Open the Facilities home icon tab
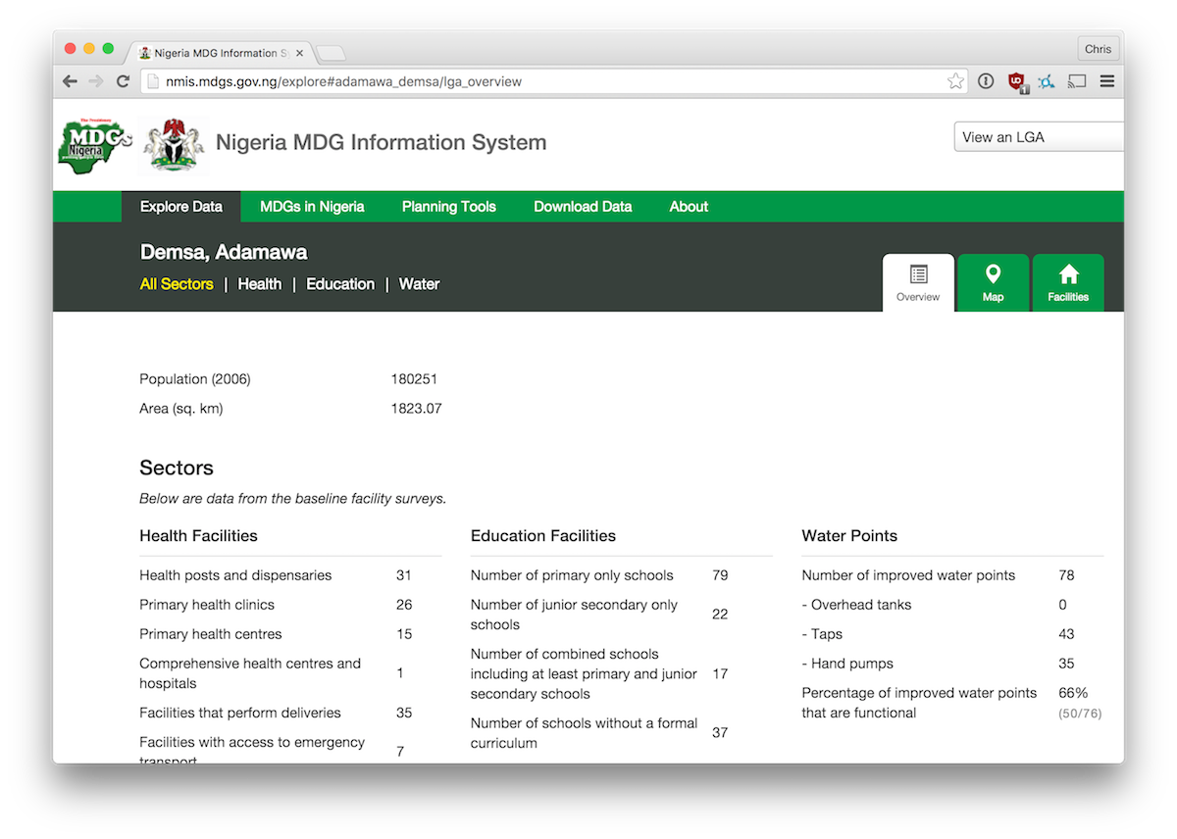This screenshot has height=839, width=1177. 1068,283
